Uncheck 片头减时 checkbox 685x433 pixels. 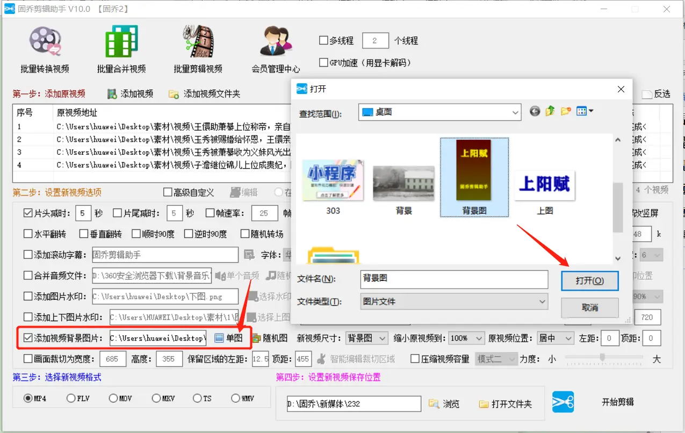click(28, 213)
